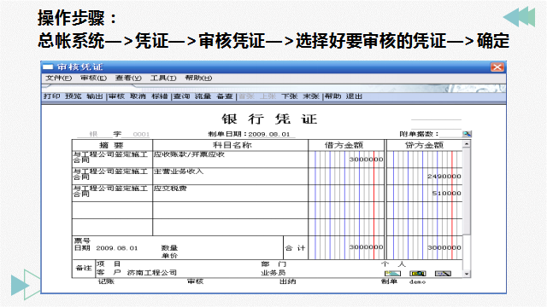
Task: Click the 票号 date 2009.08.01 below the table
Action: [x=117, y=248]
